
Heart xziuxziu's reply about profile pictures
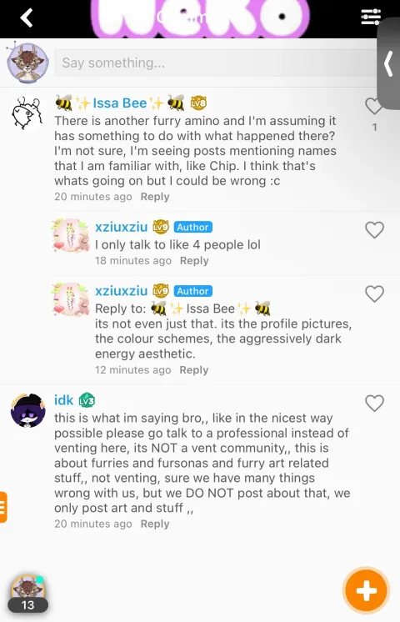click(x=374, y=294)
